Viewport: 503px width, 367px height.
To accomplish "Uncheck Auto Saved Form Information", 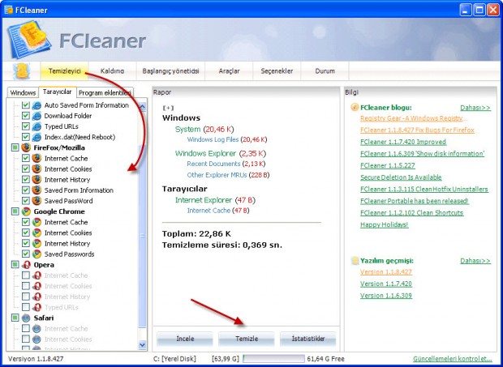I will pyautogui.click(x=26, y=105).
